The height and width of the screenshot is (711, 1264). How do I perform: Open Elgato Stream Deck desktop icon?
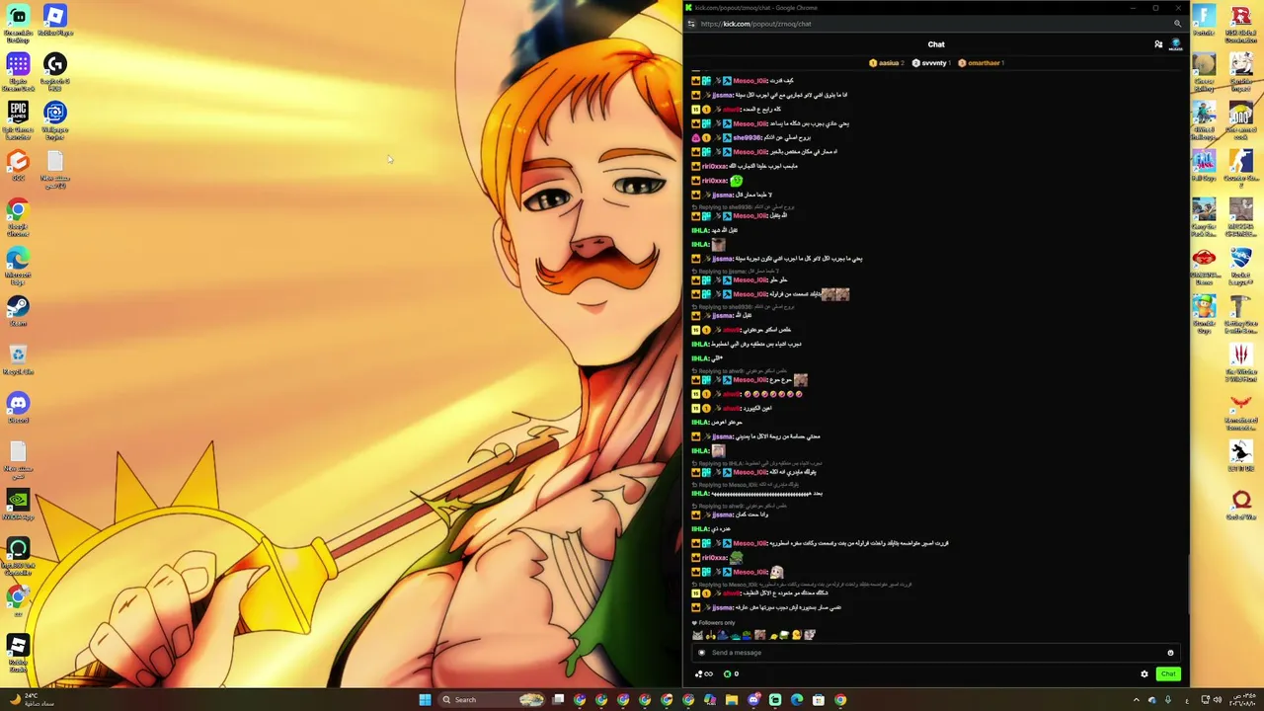(18, 71)
